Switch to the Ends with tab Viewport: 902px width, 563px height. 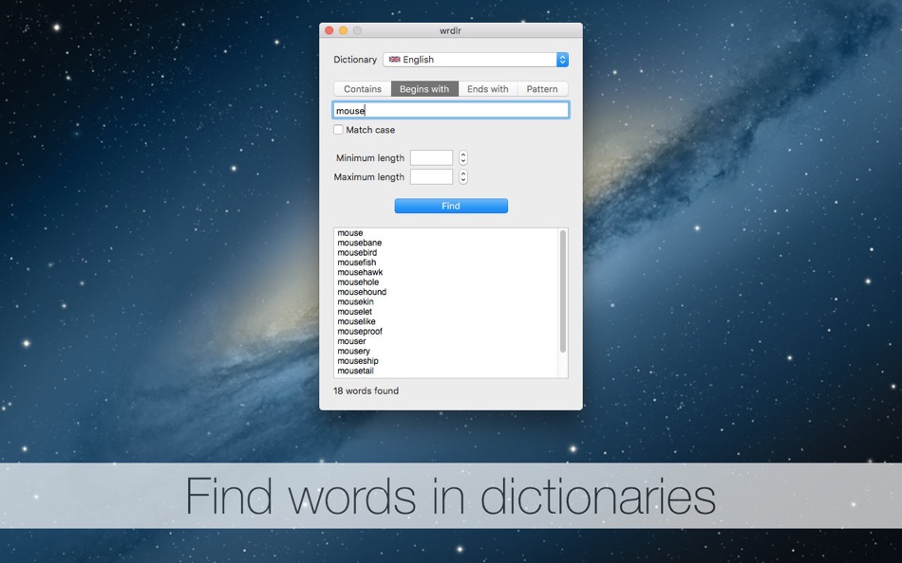[488, 89]
